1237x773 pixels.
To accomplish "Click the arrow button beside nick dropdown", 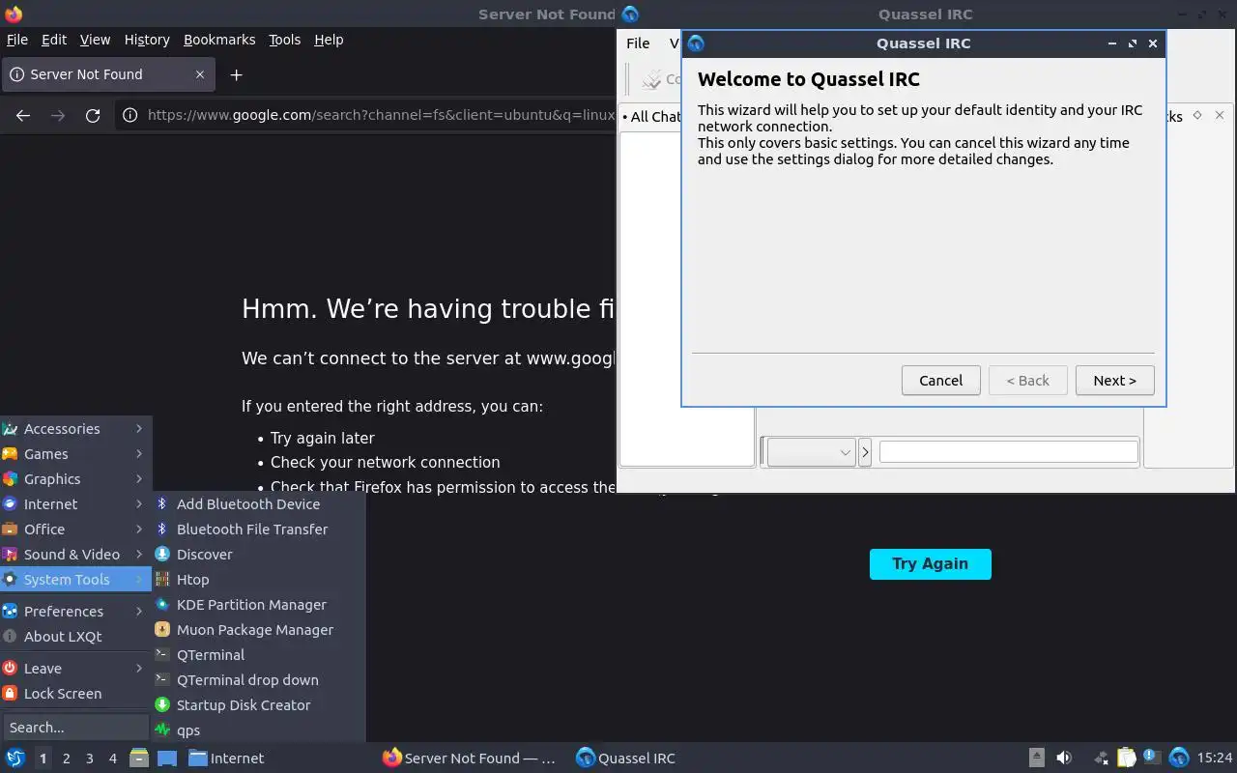I will point(865,452).
